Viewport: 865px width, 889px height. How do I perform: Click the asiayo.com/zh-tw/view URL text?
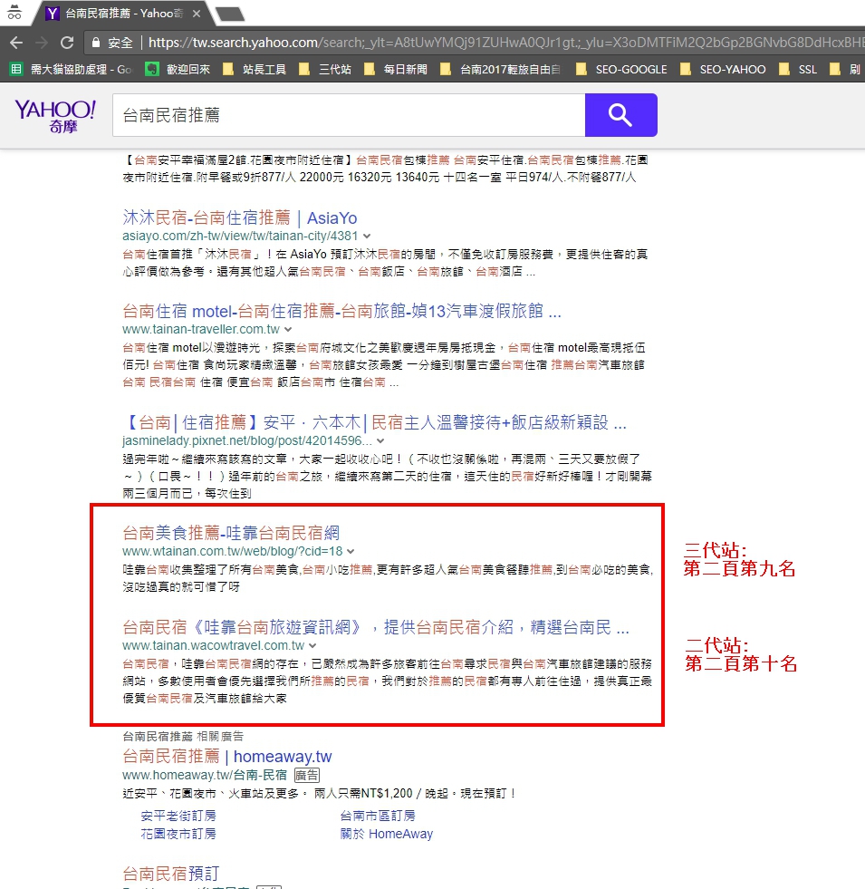click(x=240, y=236)
